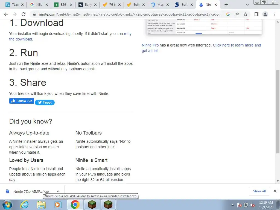This screenshot has width=280, height=210.
Task: Click the first Minecraft taskbar icon
Action: pos(92,205)
